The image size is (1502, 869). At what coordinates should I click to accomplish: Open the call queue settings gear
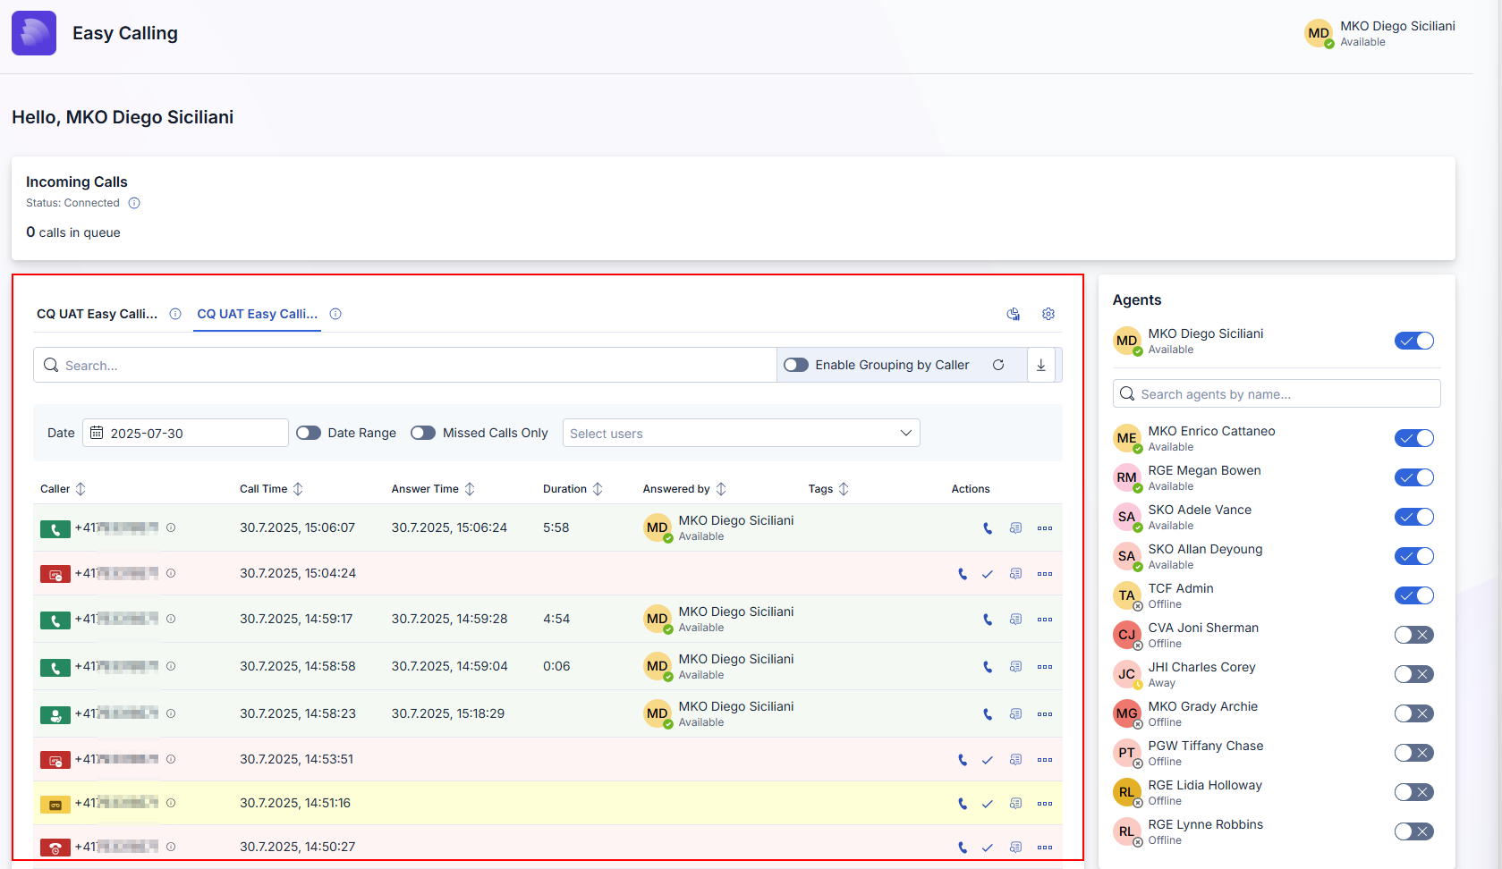[x=1048, y=314]
